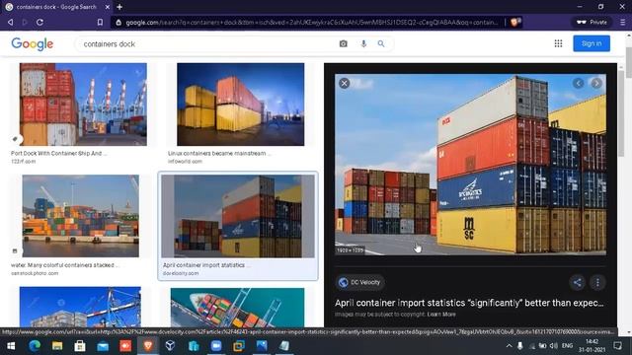
Task: Open volume control in system tray
Action: pyautogui.click(x=554, y=346)
